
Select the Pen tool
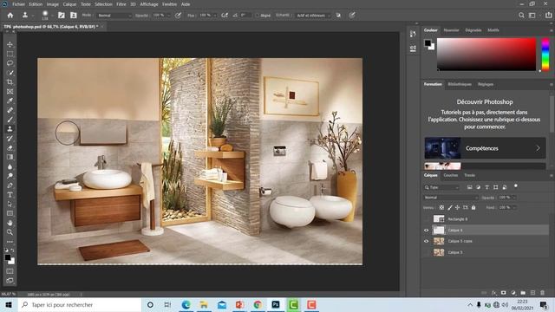[10, 185]
